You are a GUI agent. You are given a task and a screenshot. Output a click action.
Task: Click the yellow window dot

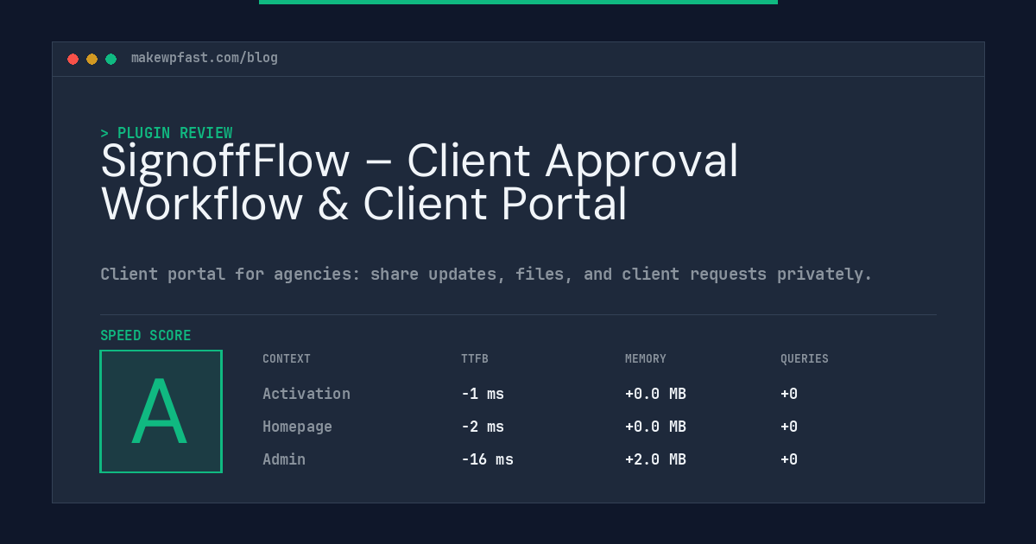pyautogui.click(x=92, y=59)
